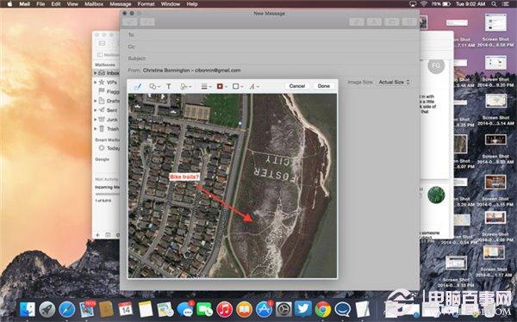This screenshot has height=322, width=517.
Task: Click Done to finish Markup
Action: point(323,86)
